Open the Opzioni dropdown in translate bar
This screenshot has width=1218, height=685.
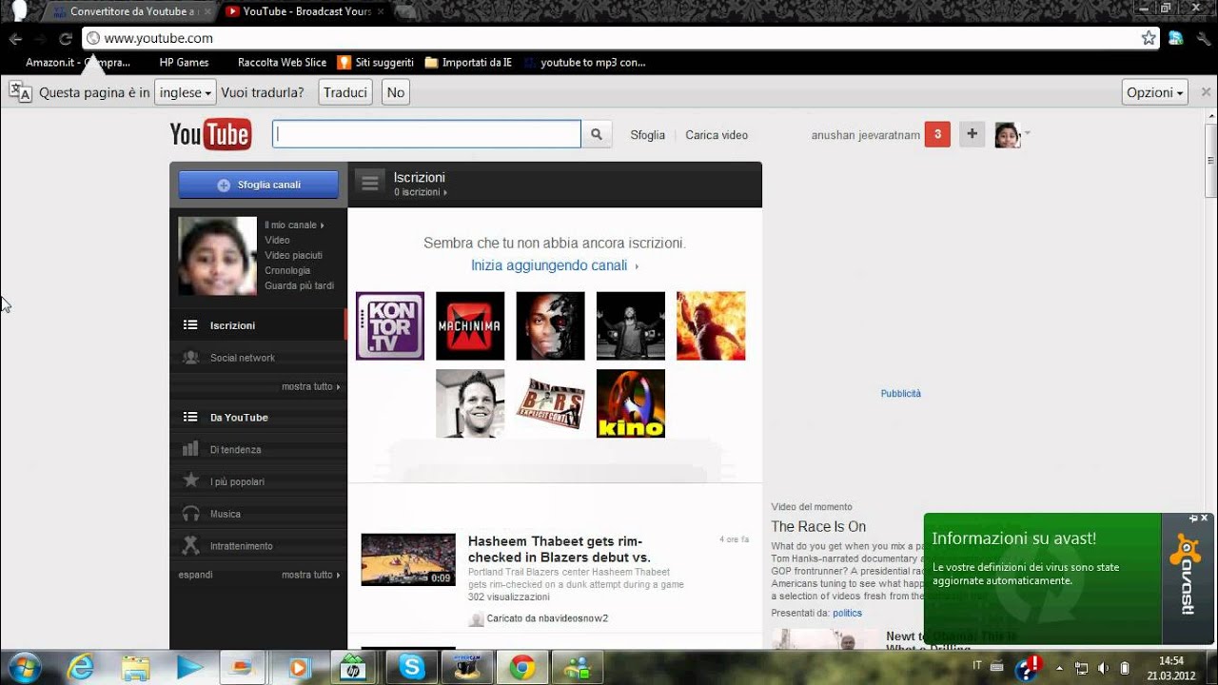pos(1155,92)
